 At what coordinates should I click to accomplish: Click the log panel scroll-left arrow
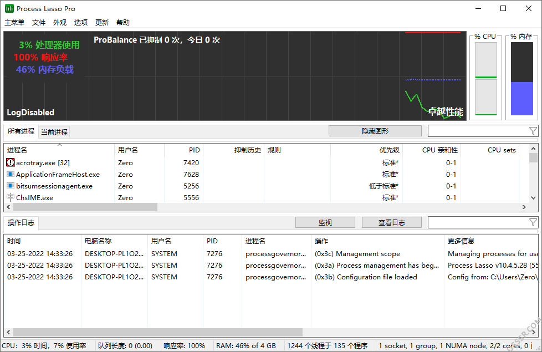pyautogui.click(x=8, y=332)
